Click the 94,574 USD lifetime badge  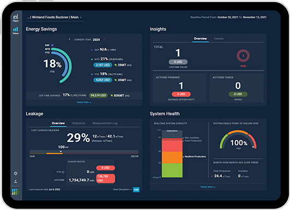pyautogui.click(x=98, y=95)
